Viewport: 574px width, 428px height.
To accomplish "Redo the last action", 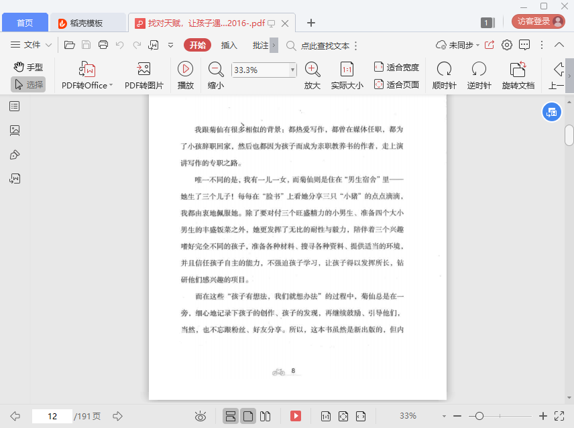I will click(137, 45).
